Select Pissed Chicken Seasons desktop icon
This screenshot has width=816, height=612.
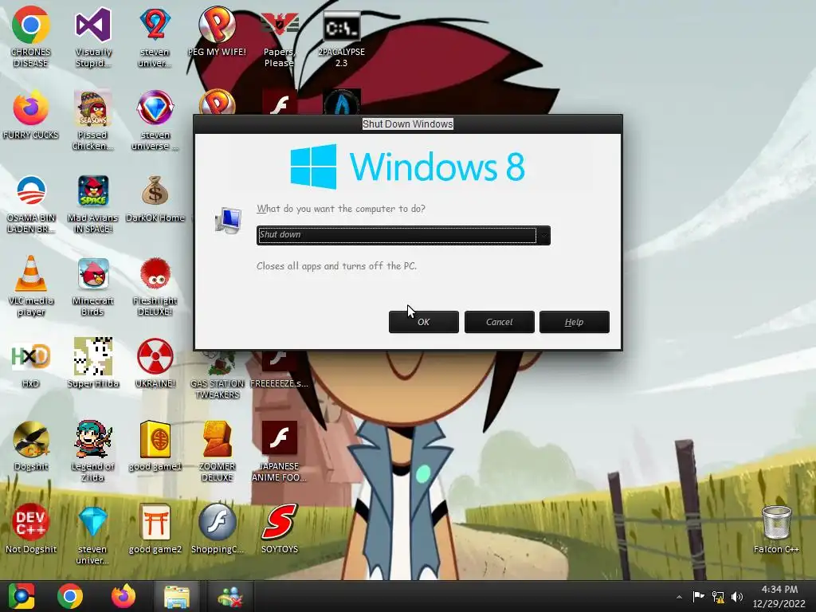click(92, 120)
